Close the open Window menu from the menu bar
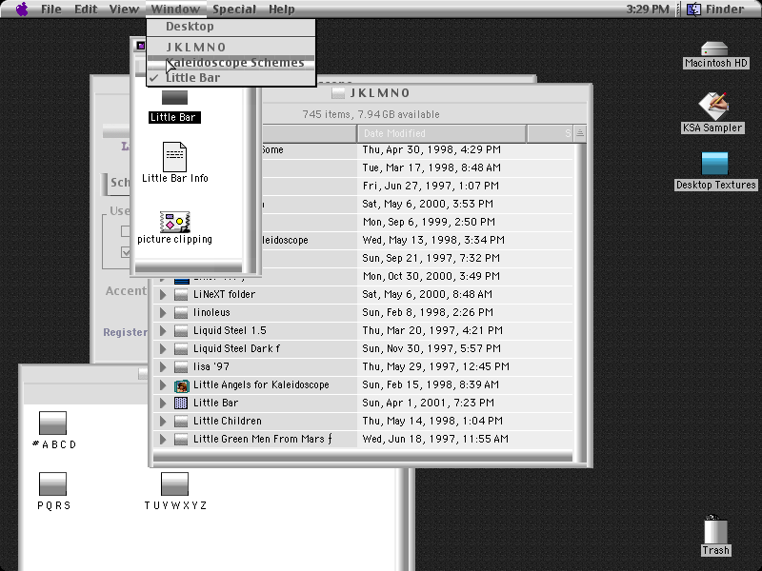The image size is (762, 571). click(175, 10)
